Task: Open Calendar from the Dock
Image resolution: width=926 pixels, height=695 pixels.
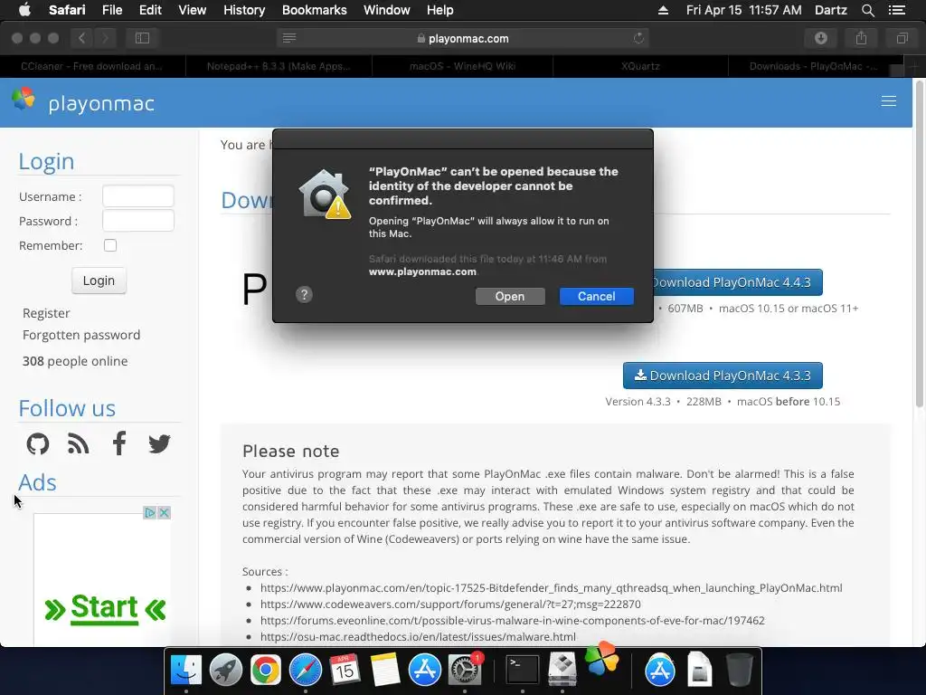Action: pyautogui.click(x=345, y=671)
